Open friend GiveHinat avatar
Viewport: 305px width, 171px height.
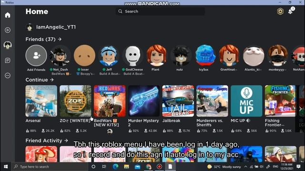229,56
